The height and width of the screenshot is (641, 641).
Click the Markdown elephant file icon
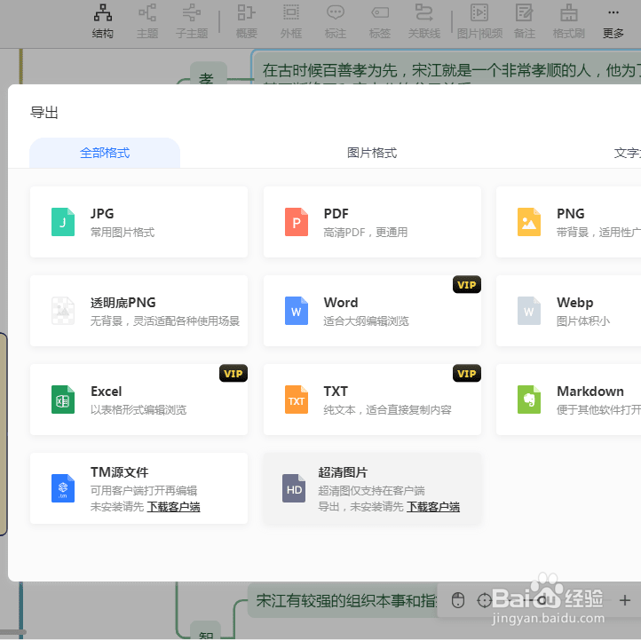point(529,400)
